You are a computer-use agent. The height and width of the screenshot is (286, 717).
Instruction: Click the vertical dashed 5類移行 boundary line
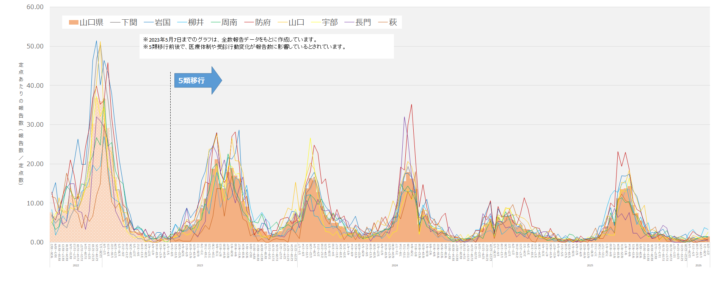[170, 151]
